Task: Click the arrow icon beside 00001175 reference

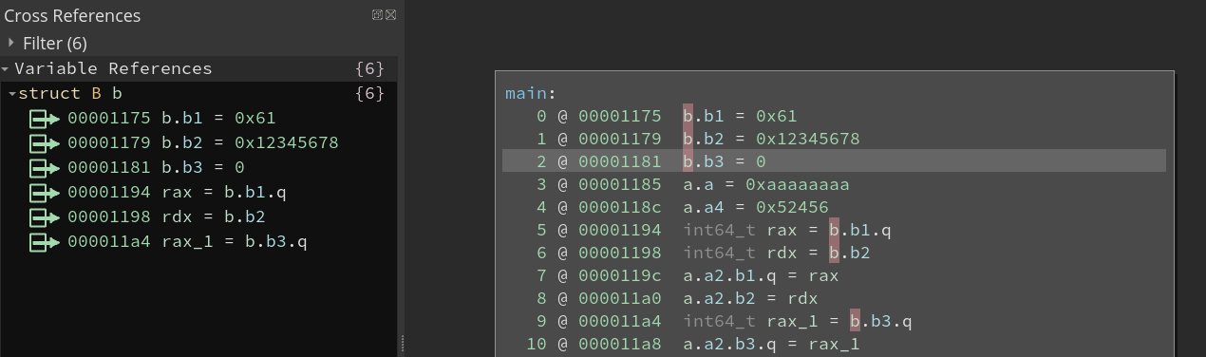Action: pyautogui.click(x=45, y=119)
